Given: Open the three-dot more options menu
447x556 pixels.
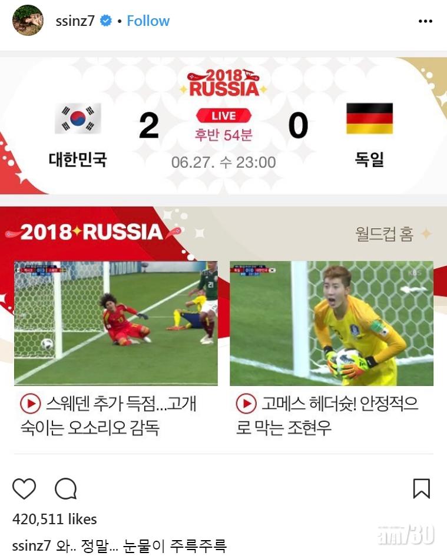Looking at the screenshot, I should [425, 21].
